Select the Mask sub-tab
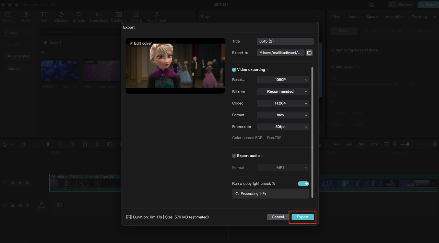439x243 pixels. (x=396, y=31)
